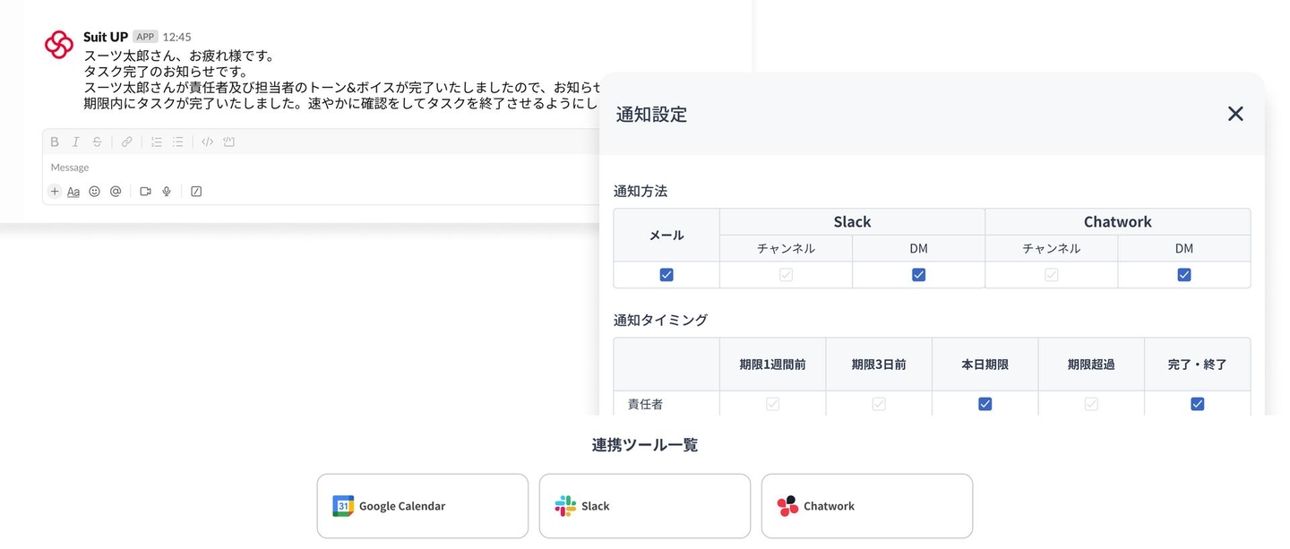Record a video clip with camera icon

145,191
